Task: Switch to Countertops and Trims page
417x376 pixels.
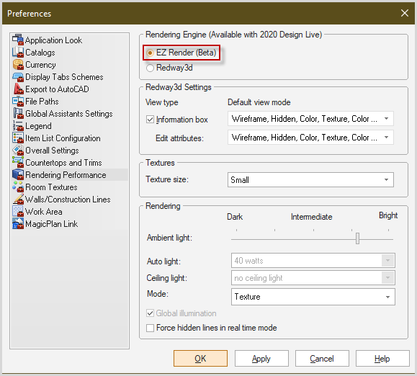Action: (63, 163)
